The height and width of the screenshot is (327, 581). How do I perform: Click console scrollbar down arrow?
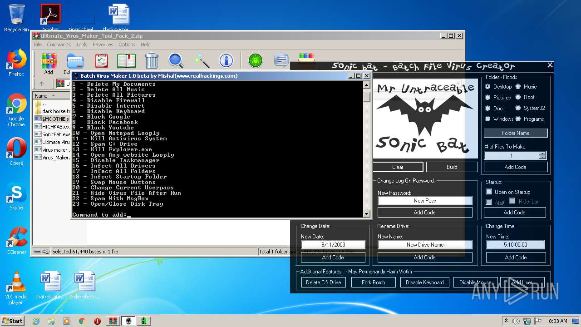(x=367, y=213)
